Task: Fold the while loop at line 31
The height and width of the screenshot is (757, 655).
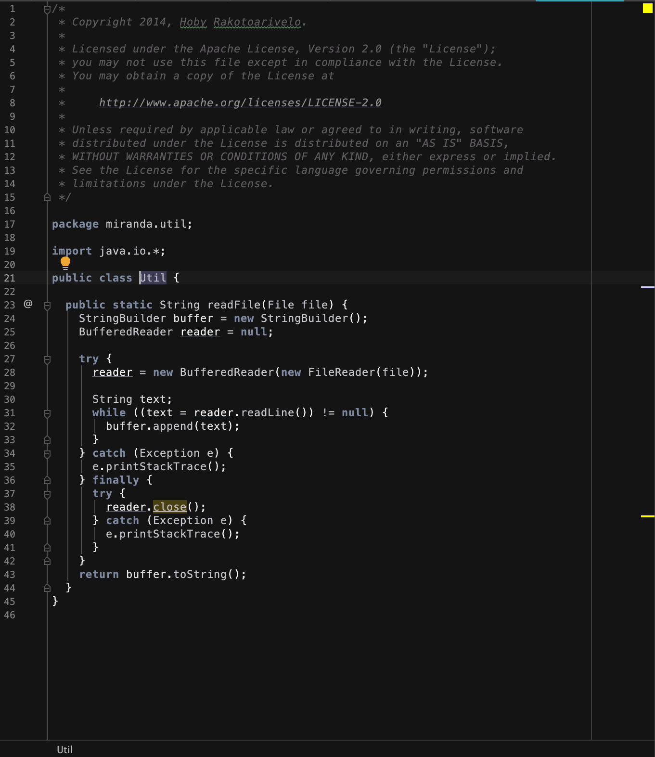Action: click(x=47, y=413)
